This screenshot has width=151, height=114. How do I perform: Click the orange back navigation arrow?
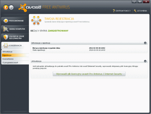6,7
